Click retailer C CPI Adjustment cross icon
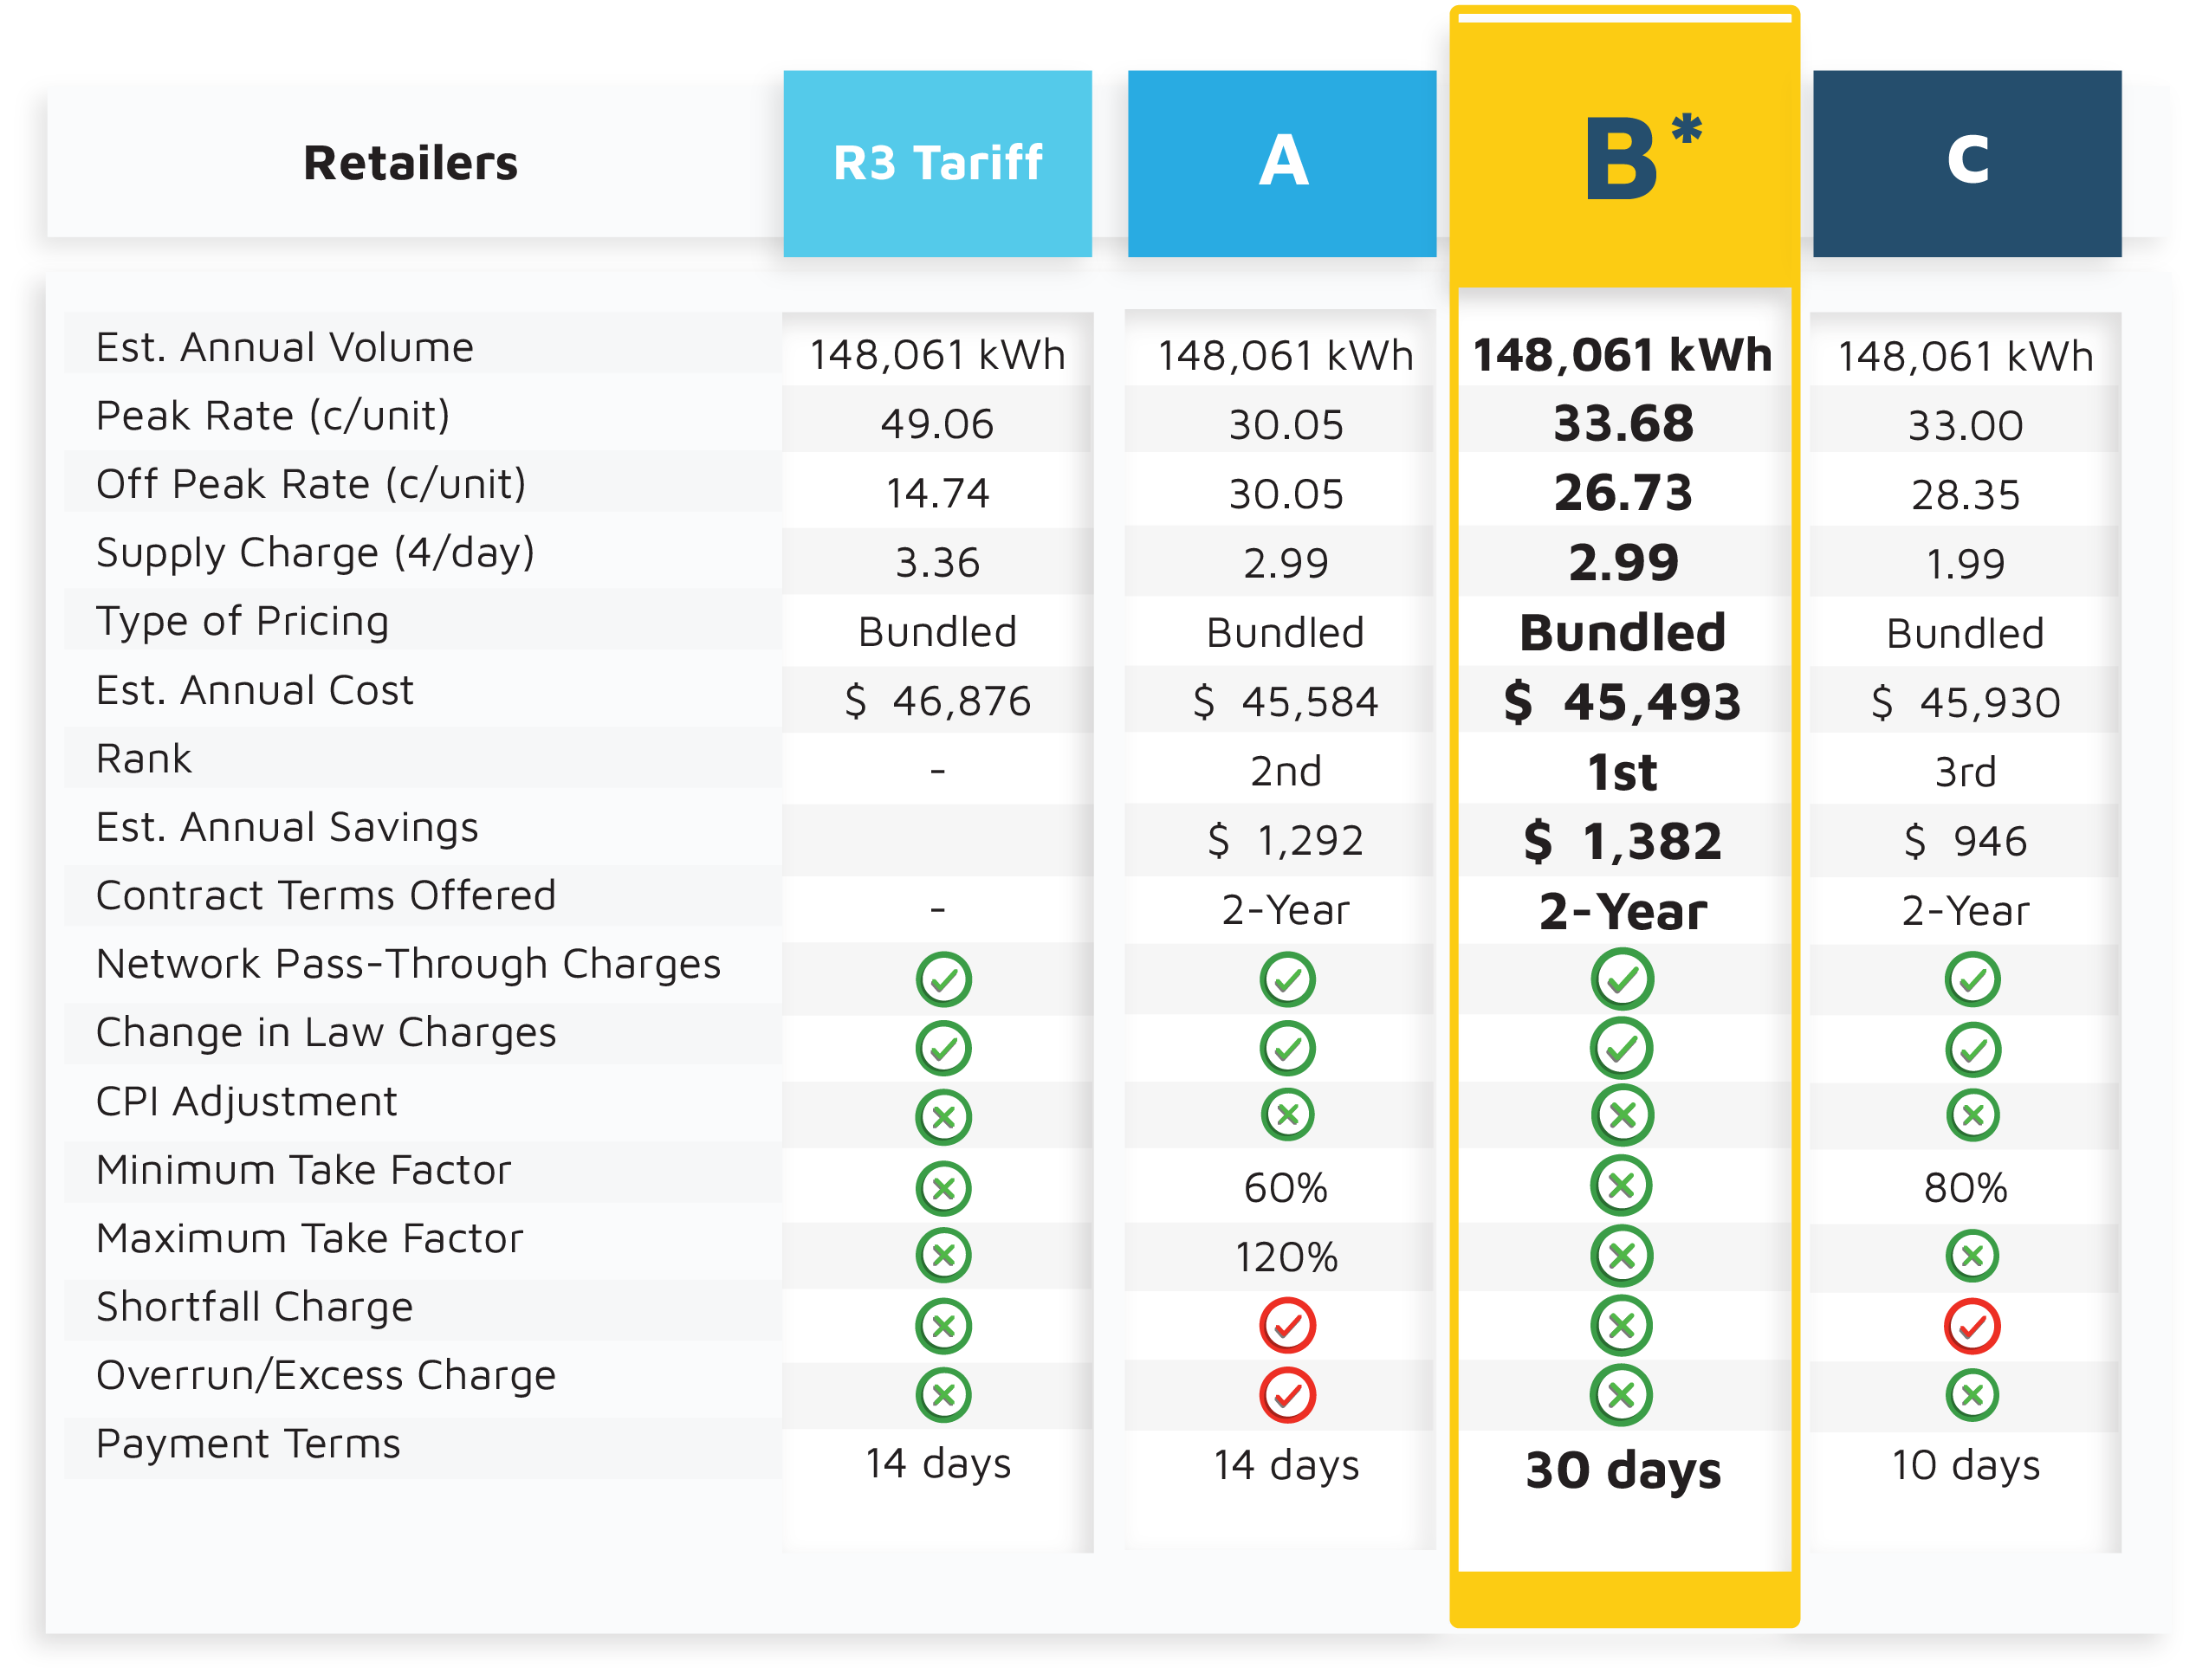 pyautogui.click(x=1973, y=1114)
